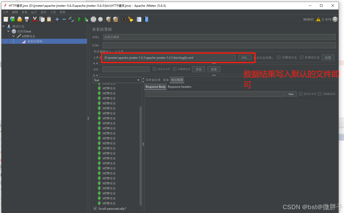This screenshot has width=344, height=213.
Task: Collapse the 线程组test node arrow
Action: (8, 31)
